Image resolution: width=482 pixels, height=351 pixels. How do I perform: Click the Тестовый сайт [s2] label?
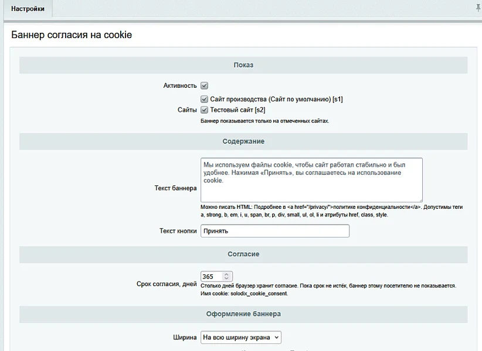tap(237, 110)
